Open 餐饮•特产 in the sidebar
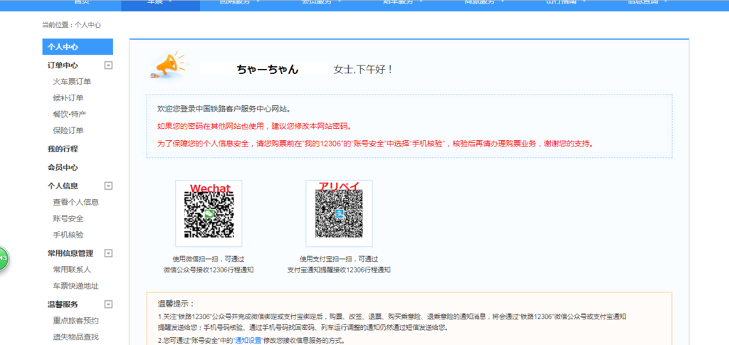Image resolution: width=729 pixels, height=345 pixels. (70, 115)
